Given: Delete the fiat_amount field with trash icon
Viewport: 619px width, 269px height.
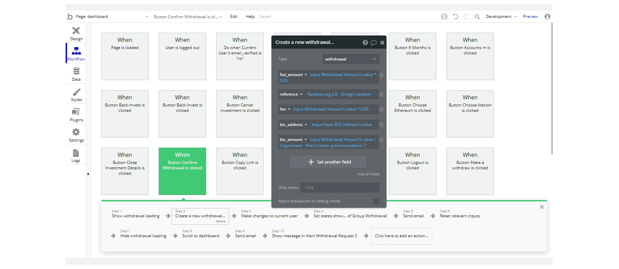Looking at the screenshot, I should [381, 75].
